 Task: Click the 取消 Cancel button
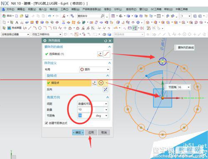(x=104, y=132)
